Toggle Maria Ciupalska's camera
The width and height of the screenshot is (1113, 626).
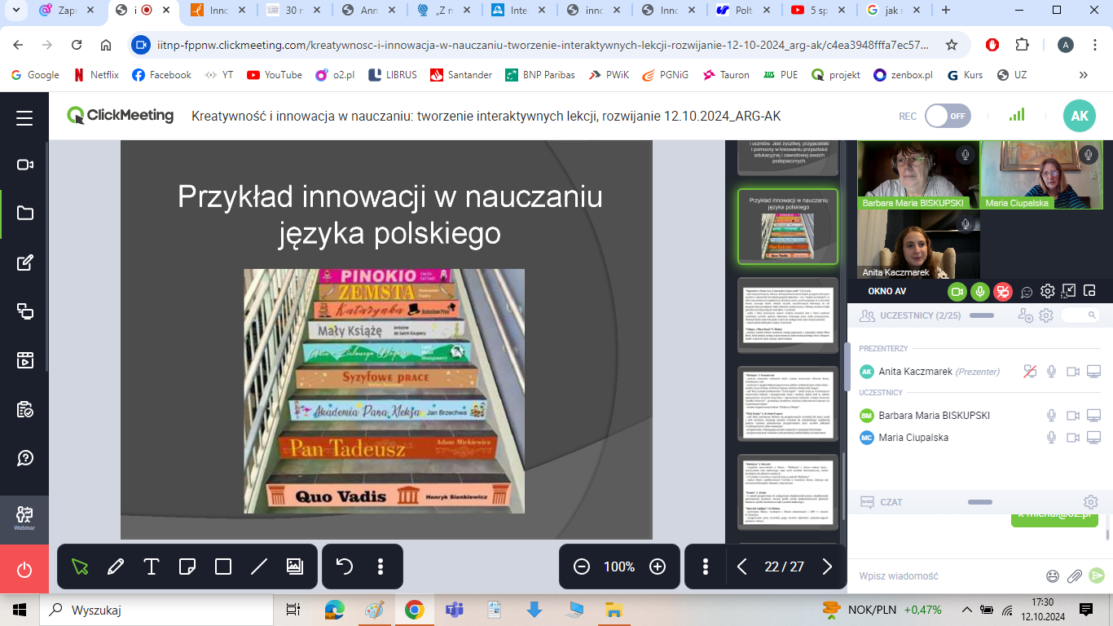[1073, 438]
